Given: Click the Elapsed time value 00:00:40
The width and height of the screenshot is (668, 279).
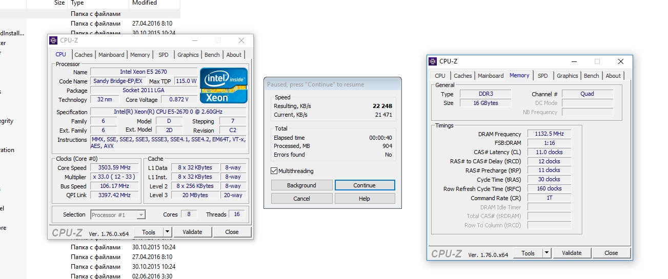Looking at the screenshot, I should tap(381, 138).
